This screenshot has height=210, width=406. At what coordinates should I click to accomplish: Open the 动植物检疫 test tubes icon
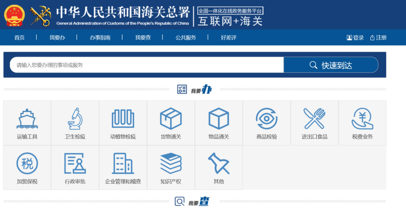[x=123, y=119]
